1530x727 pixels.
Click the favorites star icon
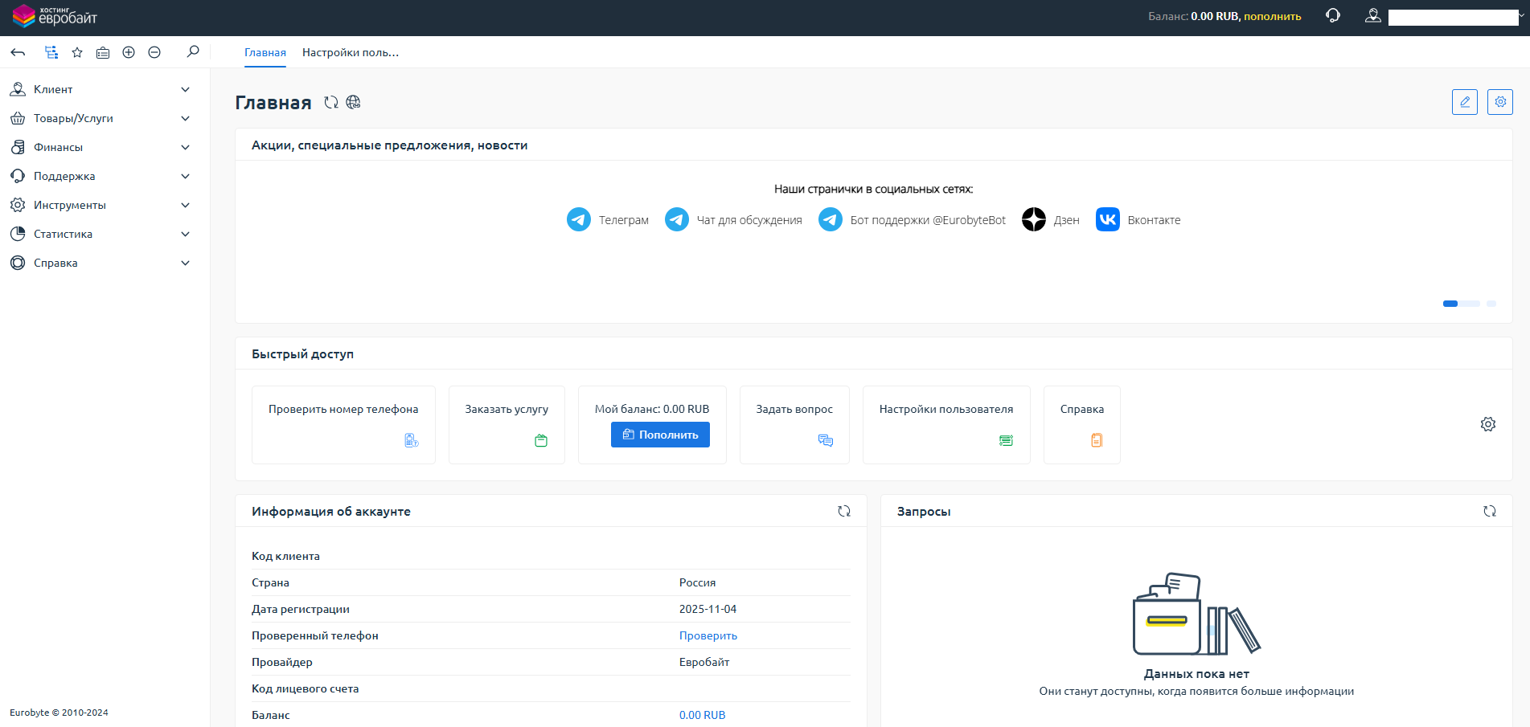tap(77, 52)
